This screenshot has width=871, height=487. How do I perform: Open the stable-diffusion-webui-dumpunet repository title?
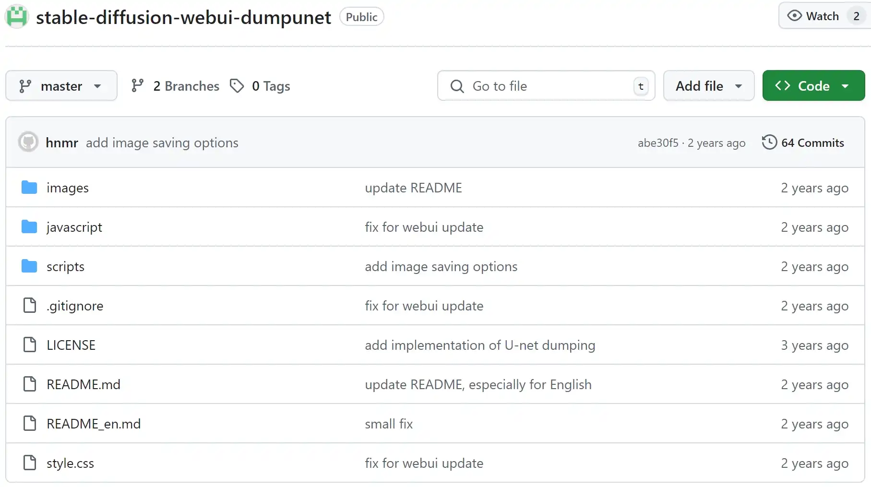point(183,17)
